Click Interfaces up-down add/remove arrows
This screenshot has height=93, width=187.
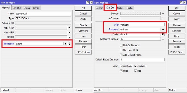click(x=69, y=44)
